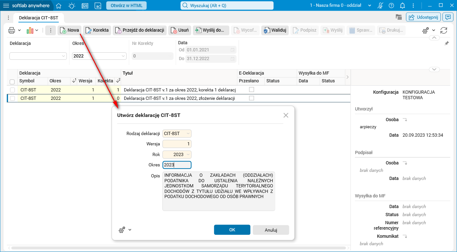This screenshot has height=252, width=457.
Task: Open the dropdown arrow next to printer
Action: [19, 30]
